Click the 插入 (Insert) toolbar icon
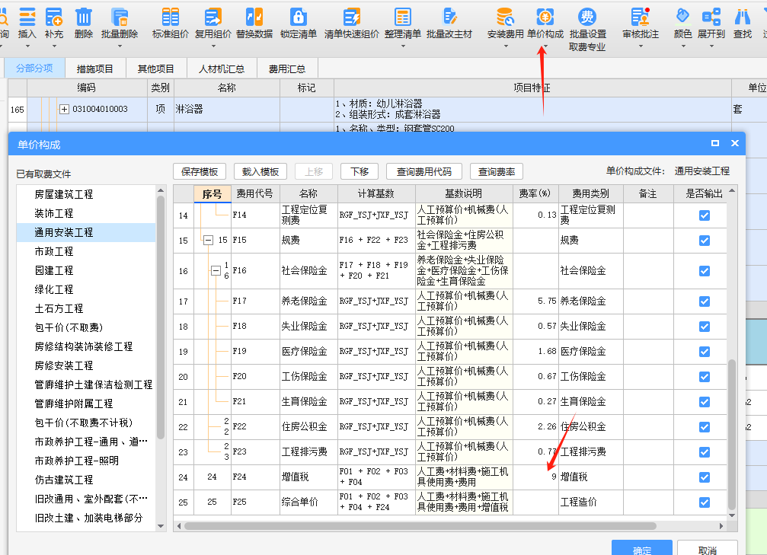 coord(27,17)
